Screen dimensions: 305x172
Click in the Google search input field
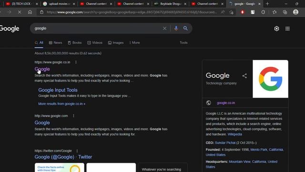[97, 29]
